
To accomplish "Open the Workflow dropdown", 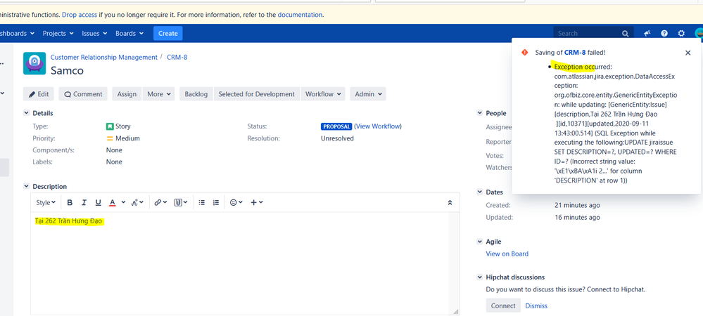I will (323, 94).
